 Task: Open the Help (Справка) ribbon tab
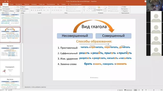(x=63, y=4)
